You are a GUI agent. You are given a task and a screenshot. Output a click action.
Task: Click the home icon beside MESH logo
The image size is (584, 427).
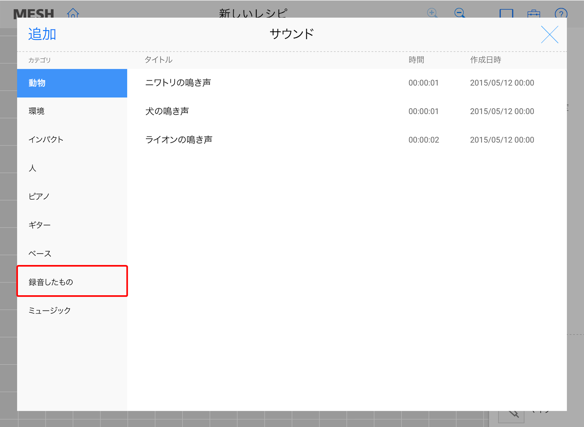[73, 13]
